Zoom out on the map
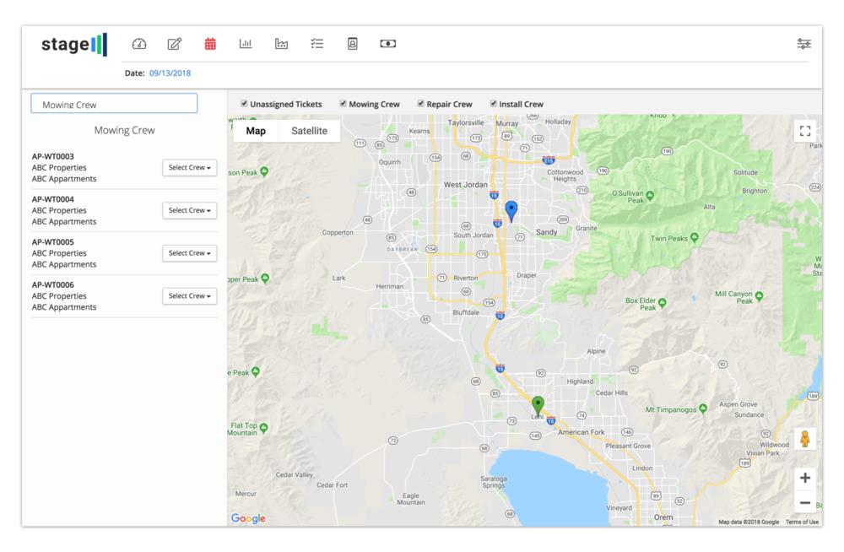The image size is (844, 552). [x=805, y=502]
